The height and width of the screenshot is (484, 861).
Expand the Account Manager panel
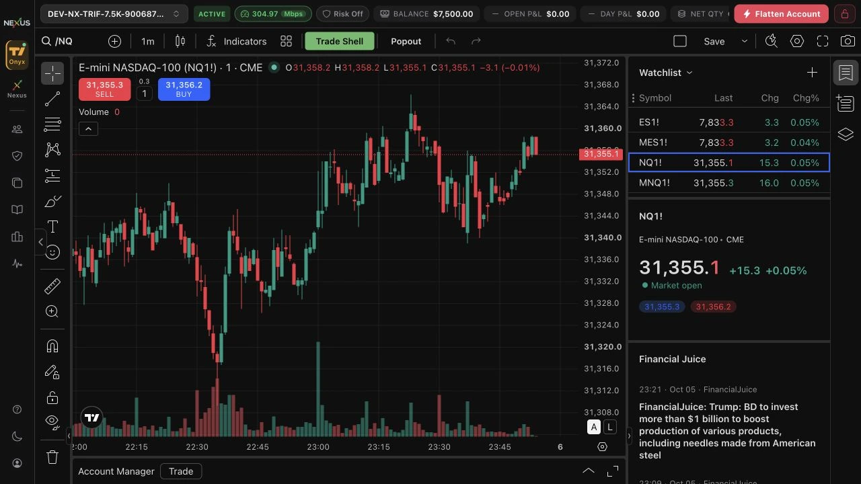(588, 471)
